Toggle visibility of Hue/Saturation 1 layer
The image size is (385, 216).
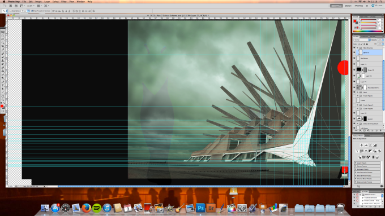[354, 87]
